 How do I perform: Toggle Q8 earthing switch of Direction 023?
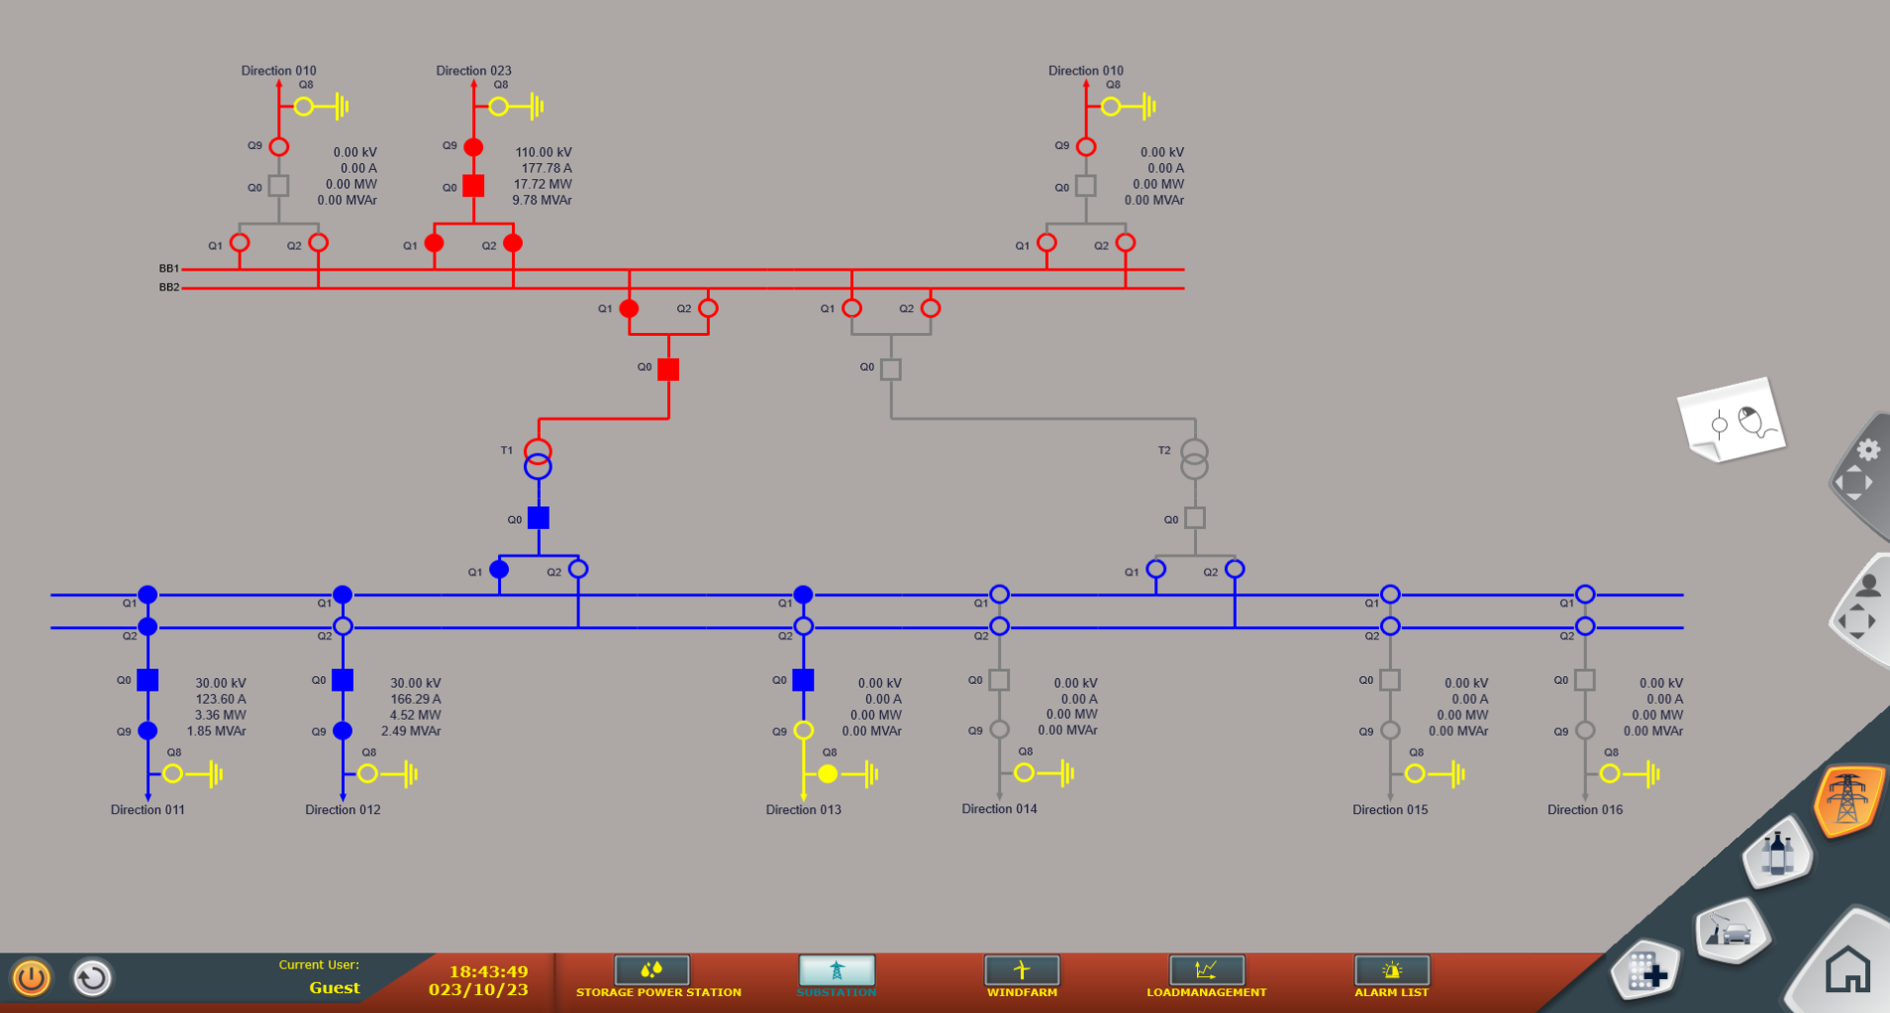click(499, 106)
